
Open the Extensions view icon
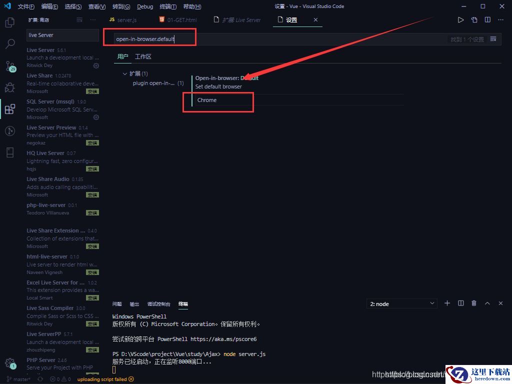[10, 109]
